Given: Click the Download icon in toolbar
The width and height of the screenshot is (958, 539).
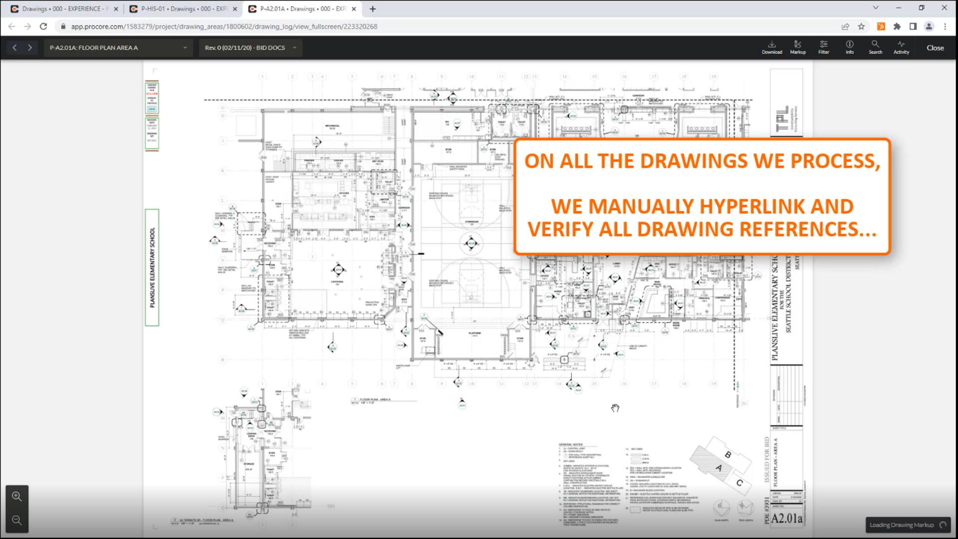Looking at the screenshot, I should point(771,47).
